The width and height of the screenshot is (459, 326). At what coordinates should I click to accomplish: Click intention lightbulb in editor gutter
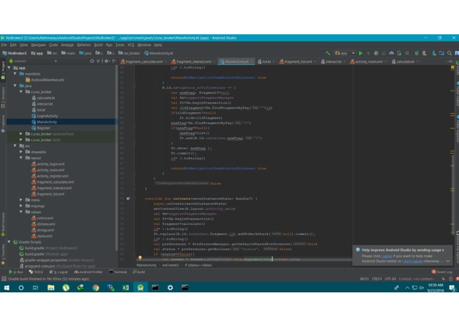[140, 257]
